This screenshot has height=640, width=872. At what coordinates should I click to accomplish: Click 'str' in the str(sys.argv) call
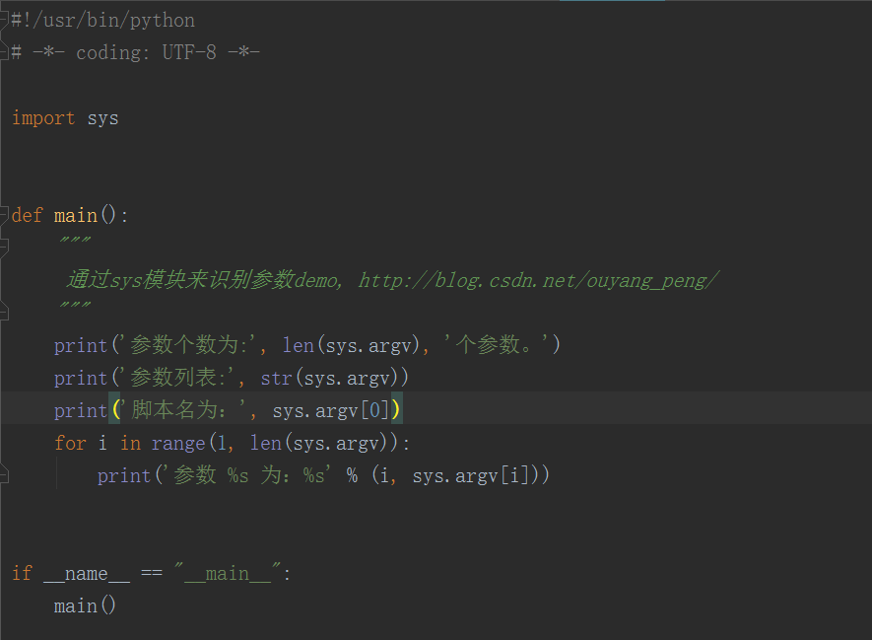(277, 378)
